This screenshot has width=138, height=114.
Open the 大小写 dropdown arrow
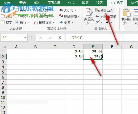click(75, 10)
